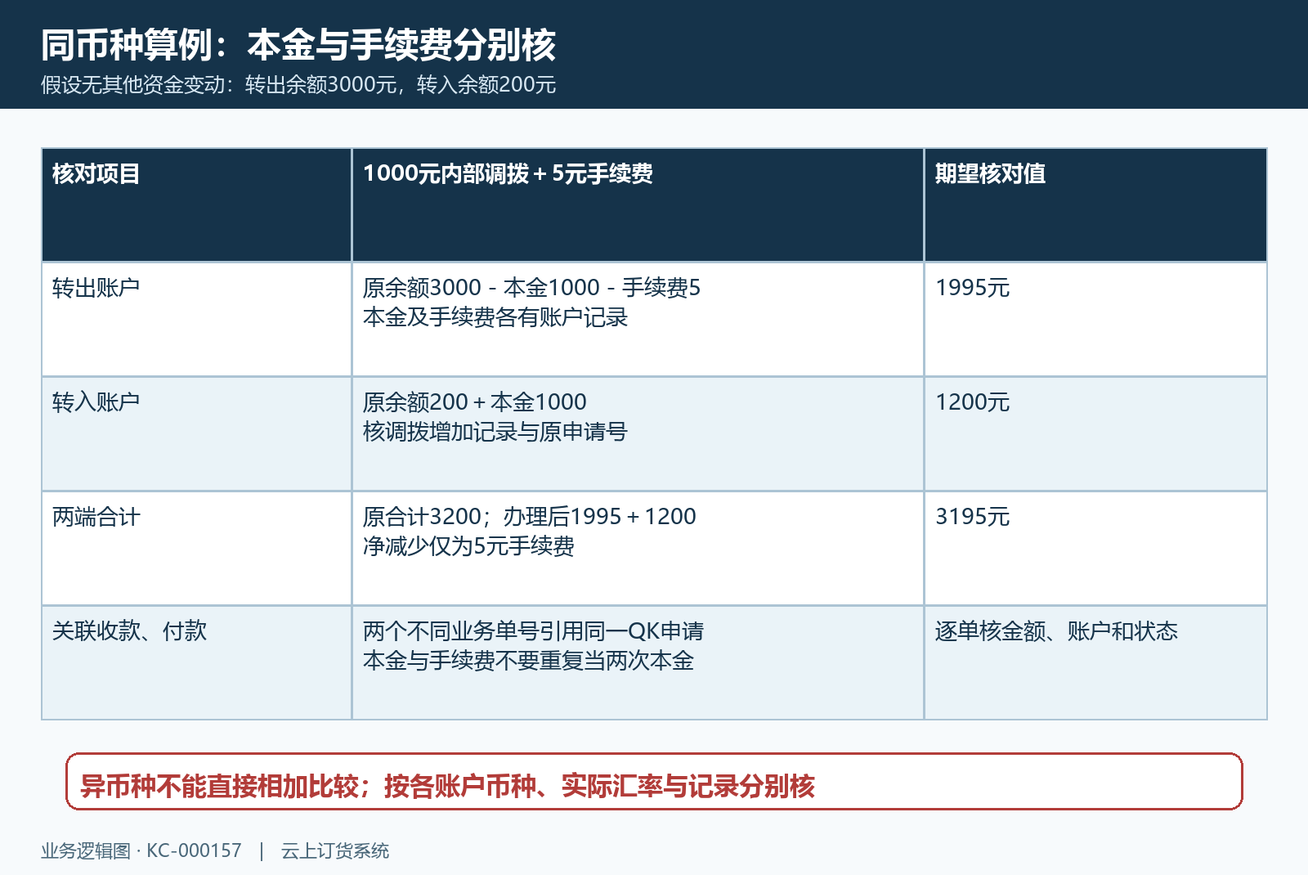This screenshot has height=875, width=1308.
Task: Click the text 两个不同业务单号引用同一QK申请
Action: [534, 631]
